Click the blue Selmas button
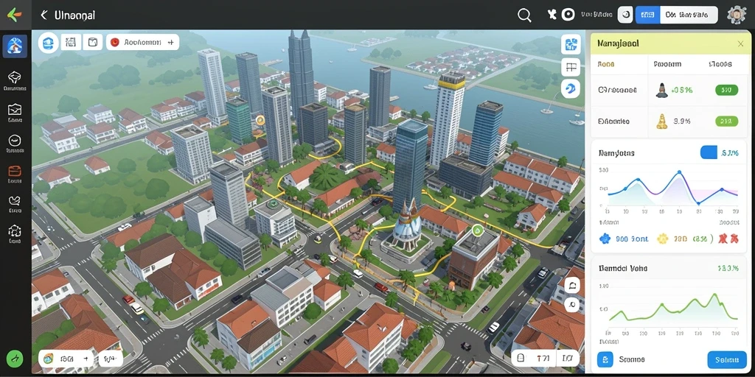The width and height of the screenshot is (755, 377). 727,359
